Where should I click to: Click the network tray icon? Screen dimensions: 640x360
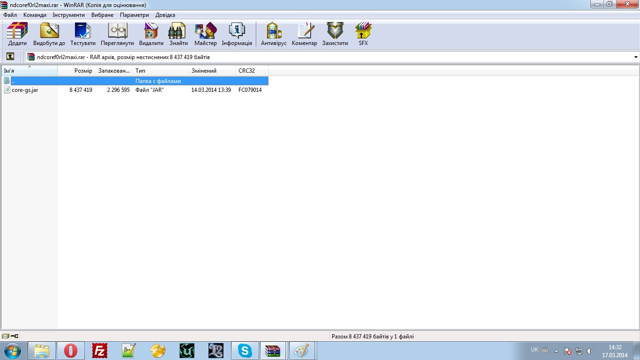pyautogui.click(x=579, y=351)
